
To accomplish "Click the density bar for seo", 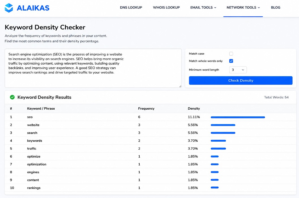I will (238, 117).
